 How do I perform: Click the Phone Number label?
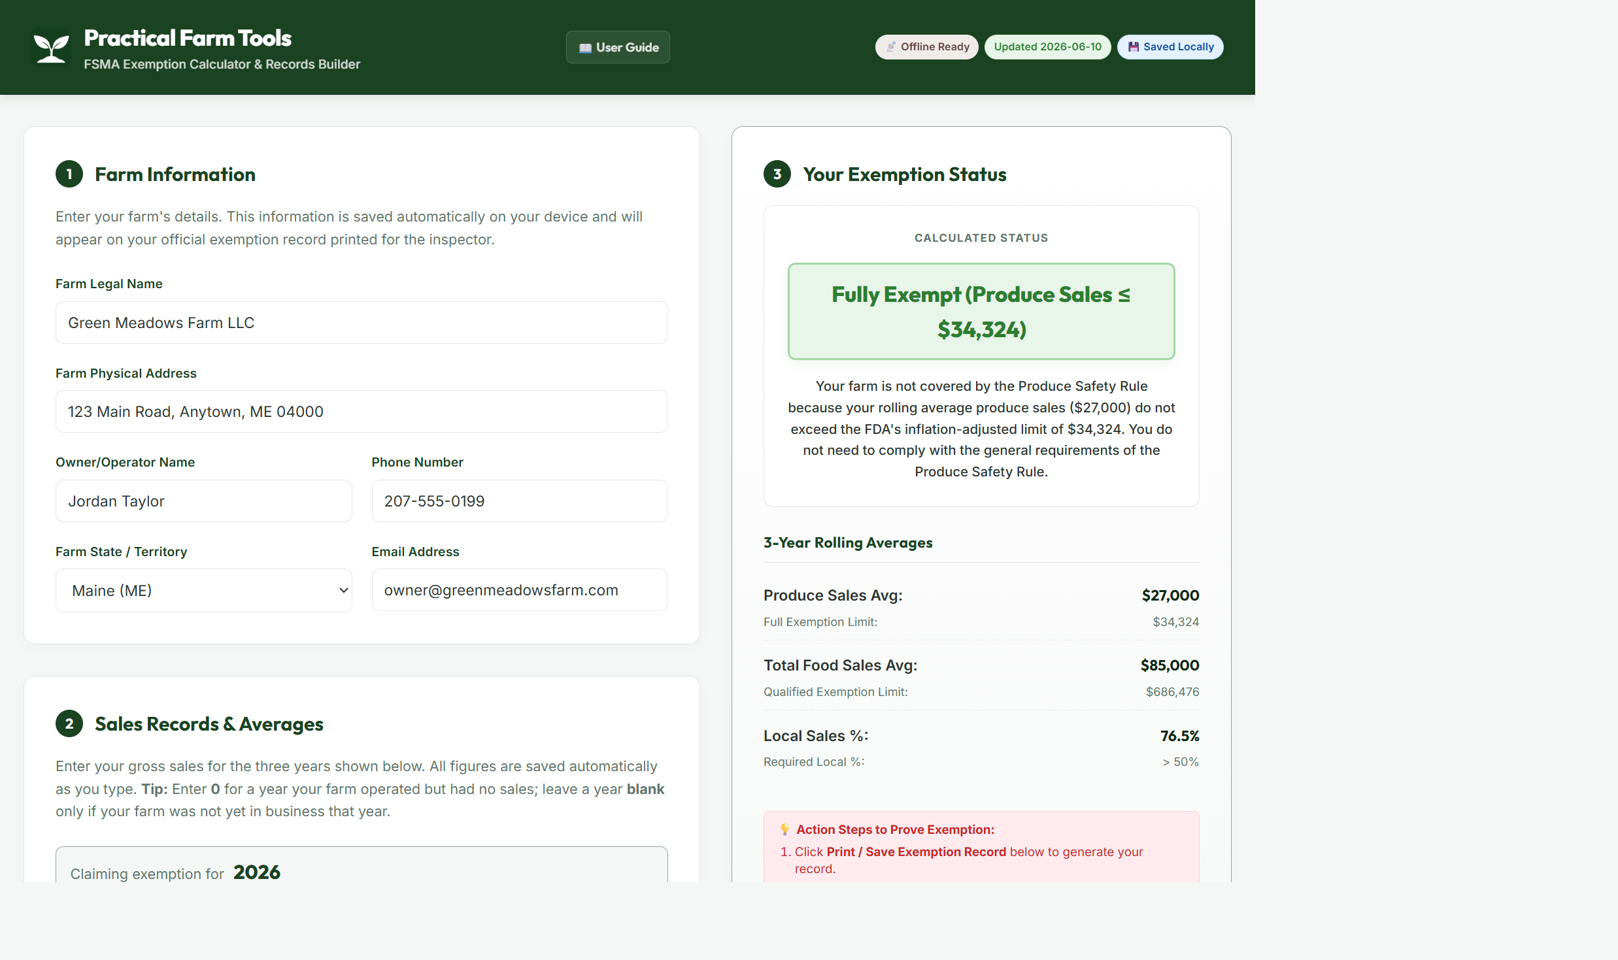point(418,462)
